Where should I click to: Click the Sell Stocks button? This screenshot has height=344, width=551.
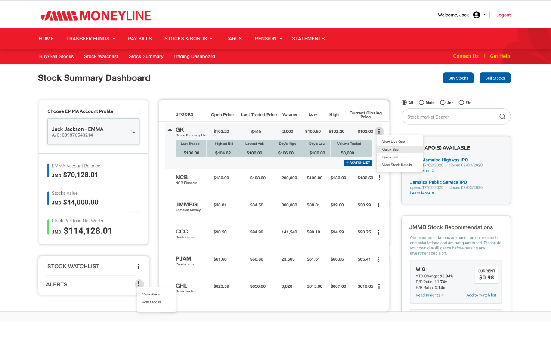point(495,78)
